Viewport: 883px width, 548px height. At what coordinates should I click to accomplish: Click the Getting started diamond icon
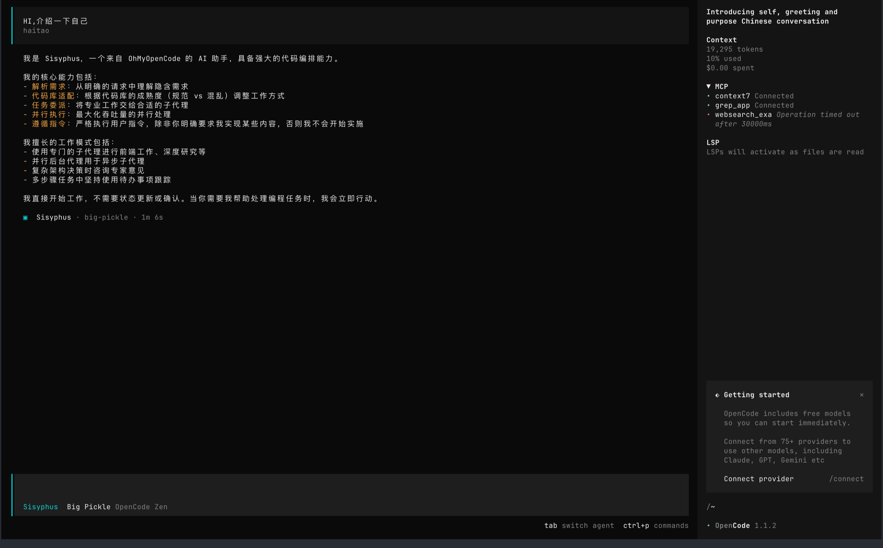tap(717, 395)
